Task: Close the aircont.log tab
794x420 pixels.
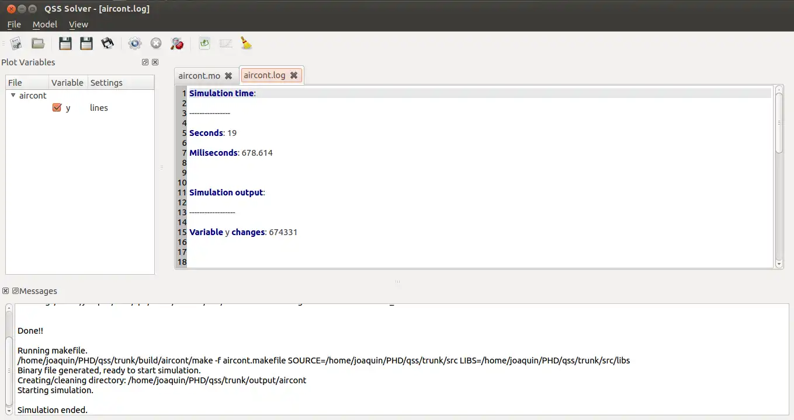Action: (294, 75)
